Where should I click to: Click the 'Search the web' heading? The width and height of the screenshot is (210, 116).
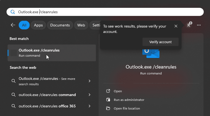(23, 68)
